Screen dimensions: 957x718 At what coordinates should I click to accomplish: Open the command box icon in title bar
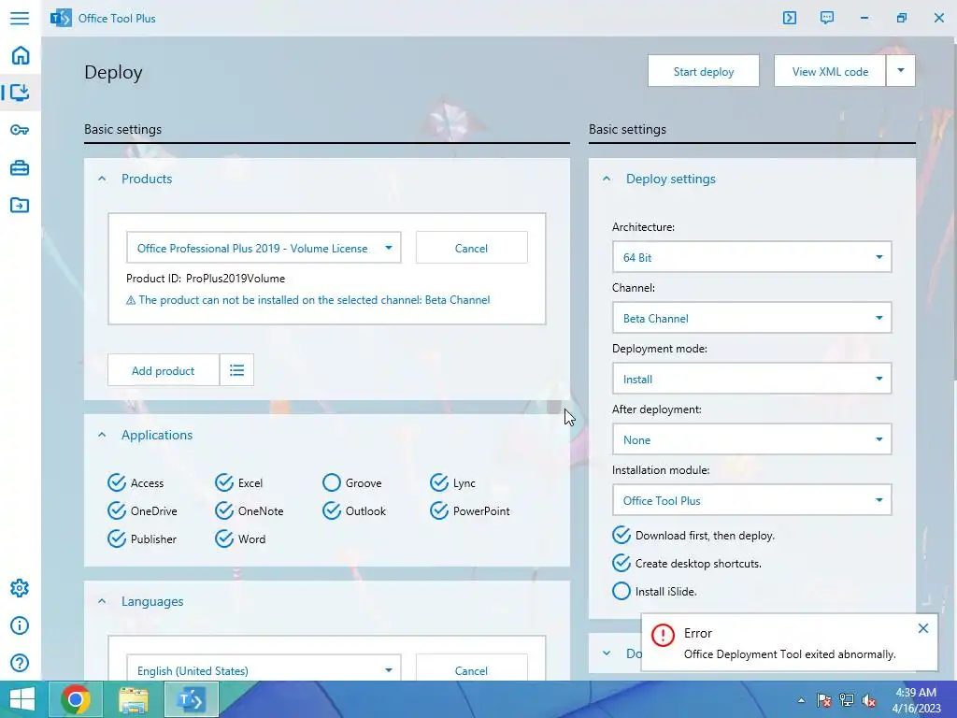(x=789, y=18)
